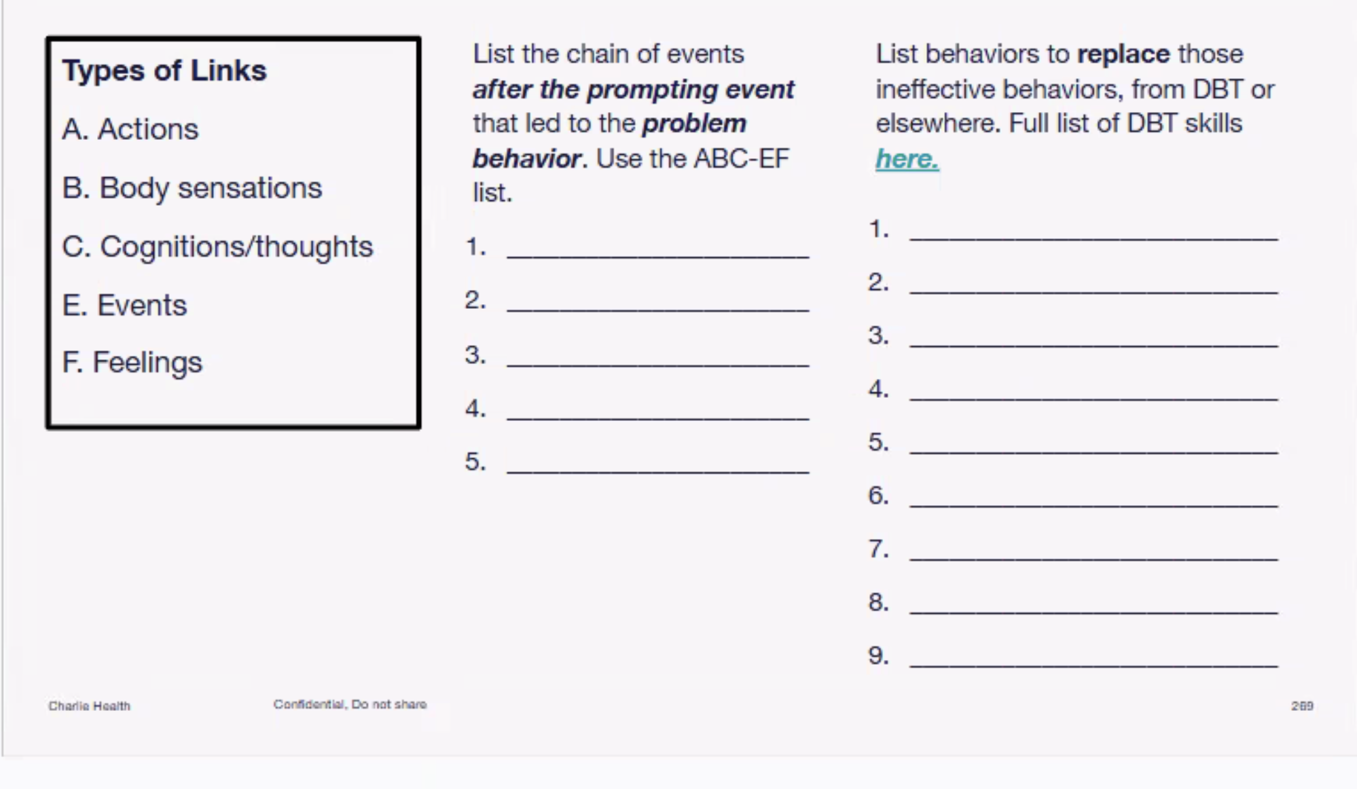
Task: Open the 'here.' DBT skills link
Action: 907,159
